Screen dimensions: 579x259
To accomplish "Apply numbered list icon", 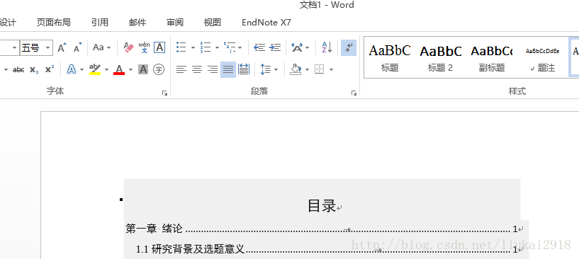I will point(206,47).
